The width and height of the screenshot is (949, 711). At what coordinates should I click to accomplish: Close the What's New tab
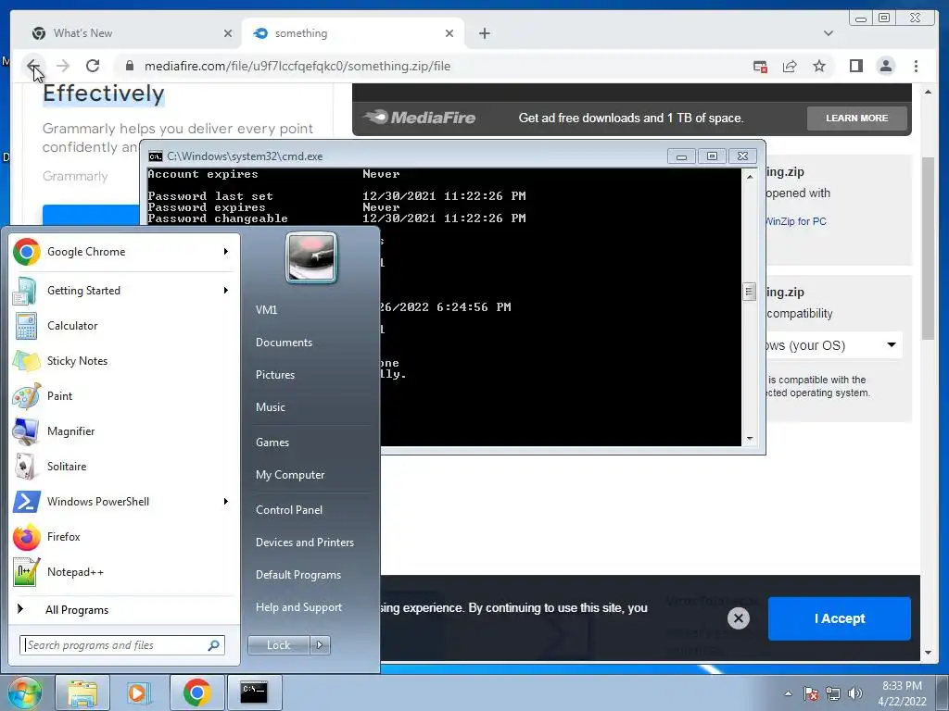point(228,33)
